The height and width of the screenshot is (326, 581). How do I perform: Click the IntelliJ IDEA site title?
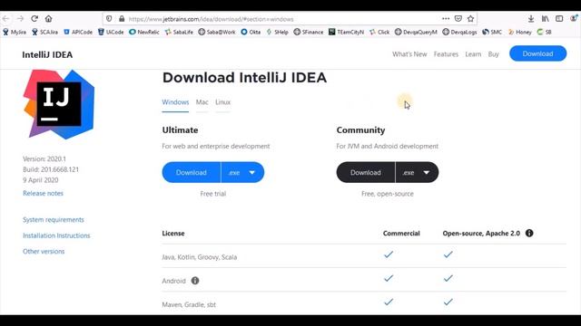(x=47, y=54)
